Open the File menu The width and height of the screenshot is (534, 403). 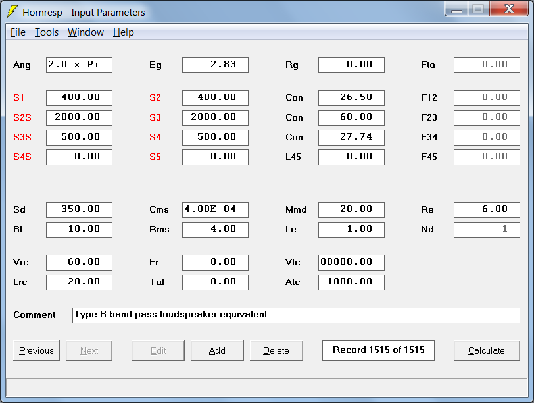click(x=18, y=32)
